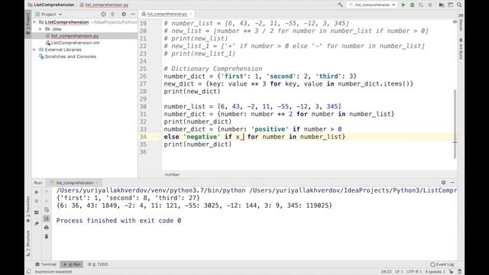Clear Run console with trash icon
489x275 pixels.
pos(47,237)
